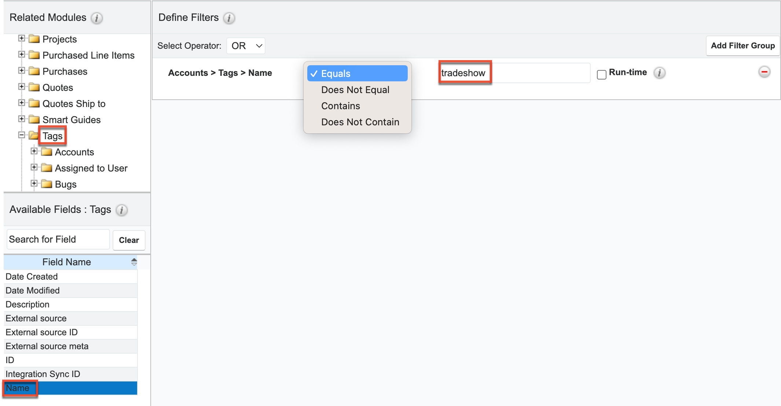Collapse the Tags tree node
781x406 pixels.
click(21, 135)
